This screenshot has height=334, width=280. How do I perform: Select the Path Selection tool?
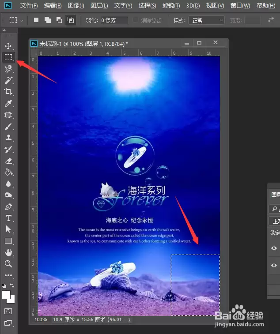pyautogui.click(x=8, y=229)
